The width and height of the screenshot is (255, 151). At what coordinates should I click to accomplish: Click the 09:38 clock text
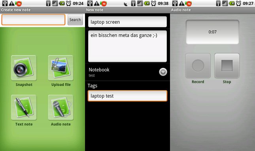point(163,4)
